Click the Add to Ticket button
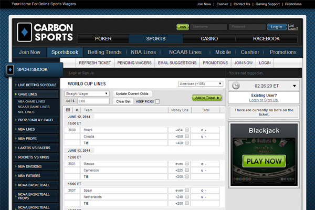Viewport: 315px width, 210px height. click(x=207, y=98)
